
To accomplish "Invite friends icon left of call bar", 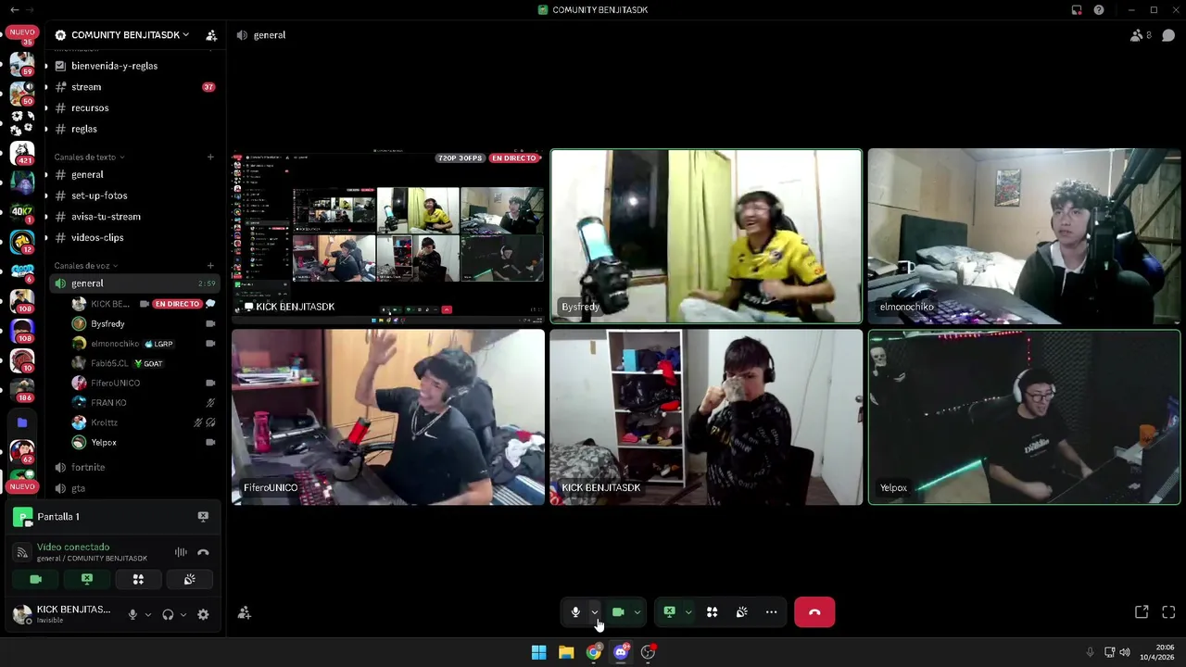I will 245,612.
